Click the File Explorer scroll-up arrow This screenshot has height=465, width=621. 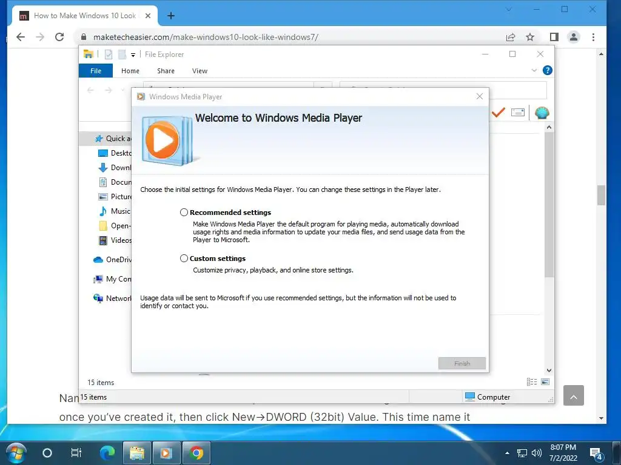(549, 127)
